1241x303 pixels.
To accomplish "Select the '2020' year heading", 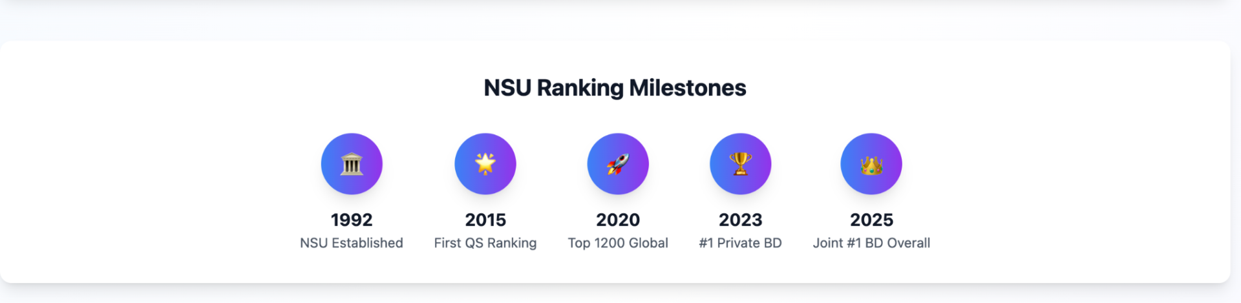I will [x=618, y=220].
